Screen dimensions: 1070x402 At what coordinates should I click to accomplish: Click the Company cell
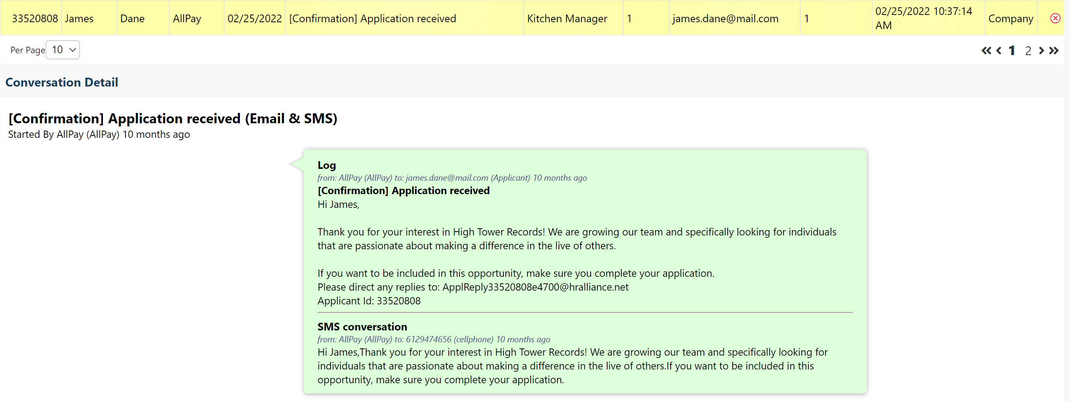tap(1011, 18)
